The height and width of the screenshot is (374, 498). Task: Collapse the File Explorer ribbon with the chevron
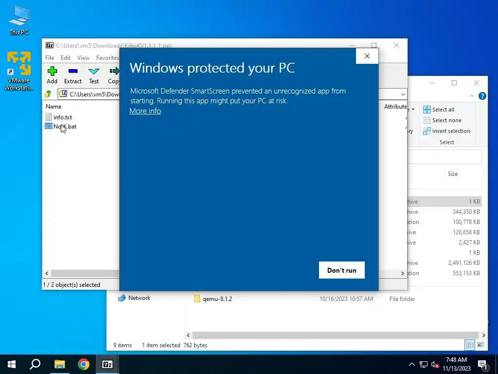(472, 96)
